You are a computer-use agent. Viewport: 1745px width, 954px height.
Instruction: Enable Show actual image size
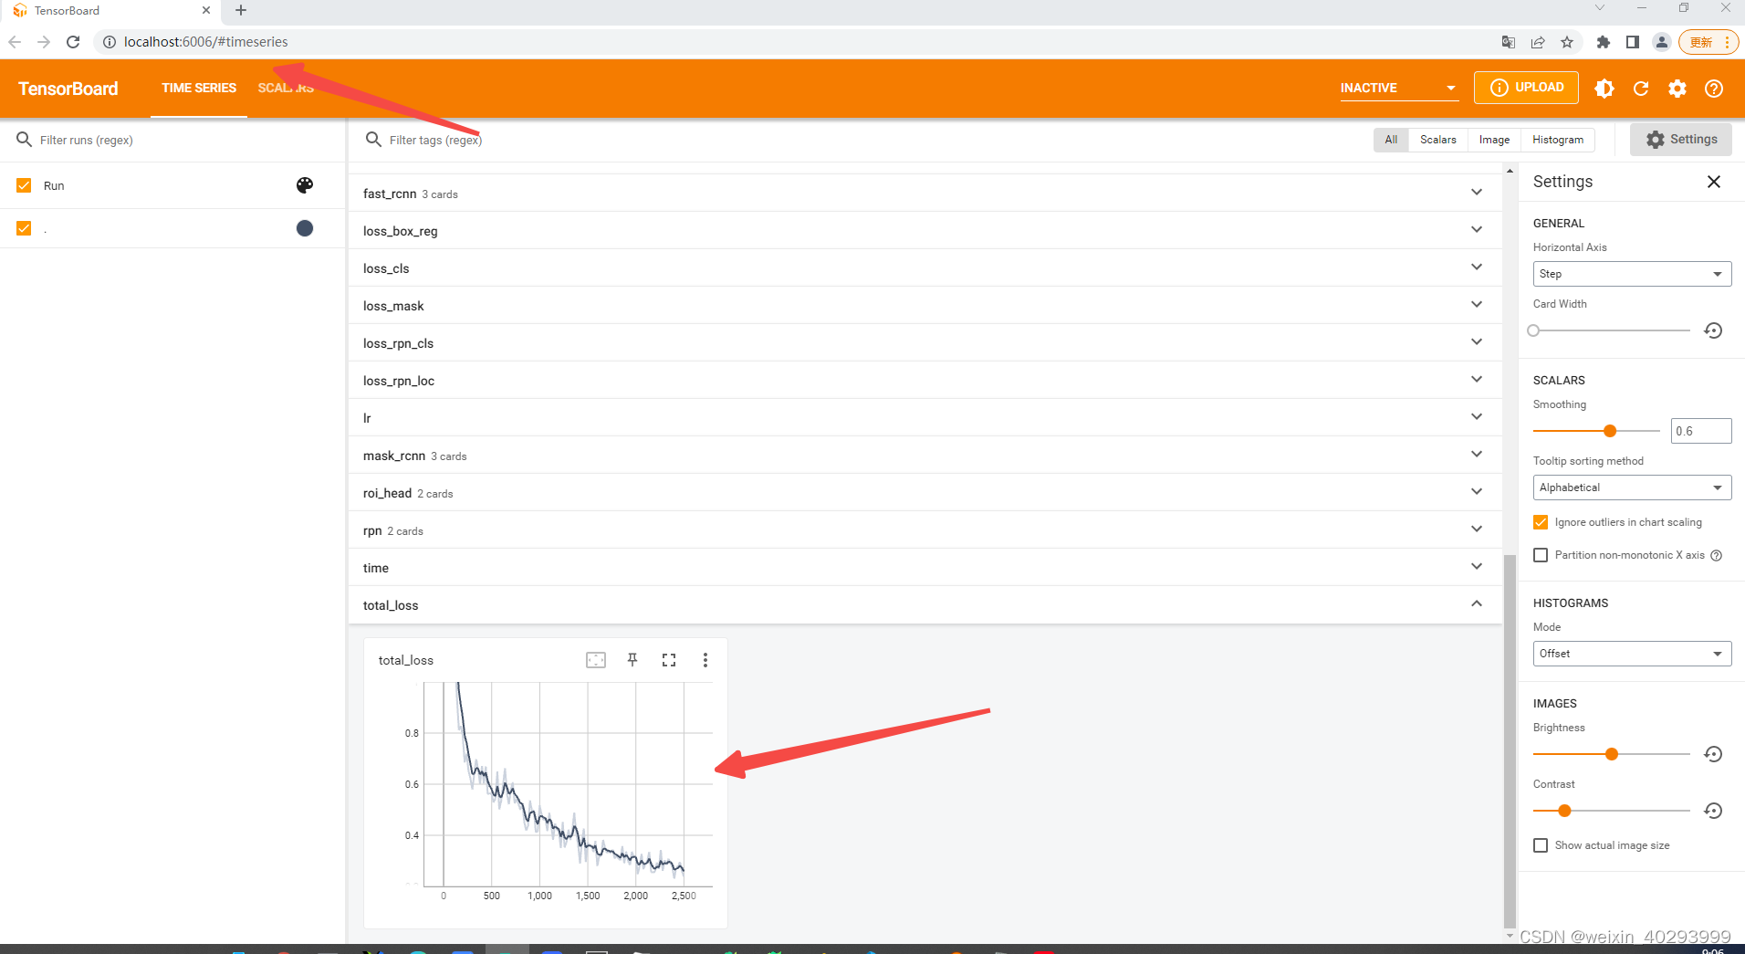(x=1541, y=845)
